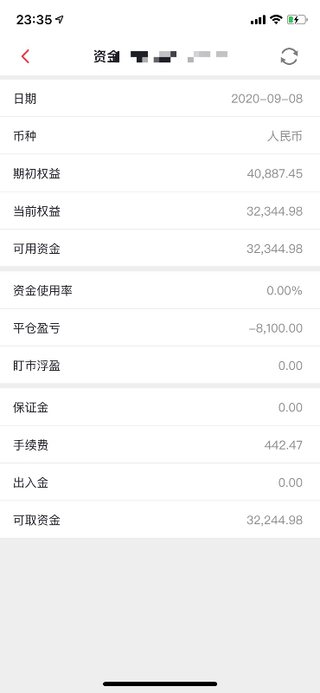Viewport: 320px width, 693px height.
Task: Select the 出入金 row
Action: (x=160, y=483)
